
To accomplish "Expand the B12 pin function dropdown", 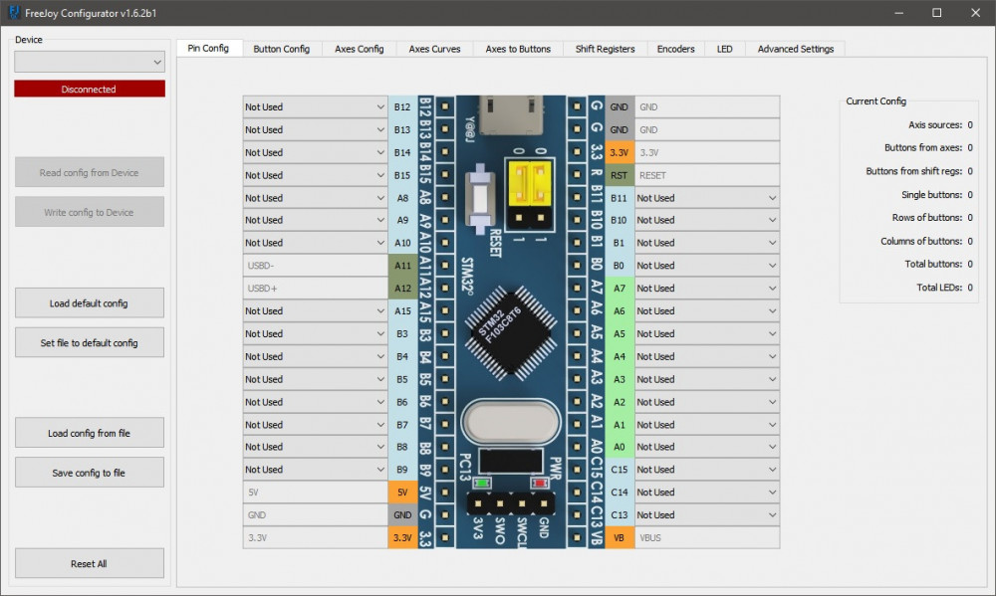I will click(x=315, y=106).
